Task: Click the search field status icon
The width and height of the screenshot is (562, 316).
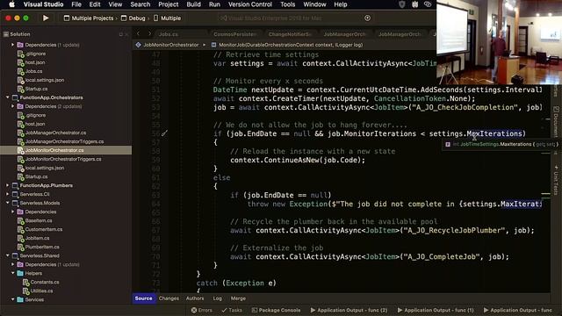Action: pyautogui.click(x=367, y=18)
